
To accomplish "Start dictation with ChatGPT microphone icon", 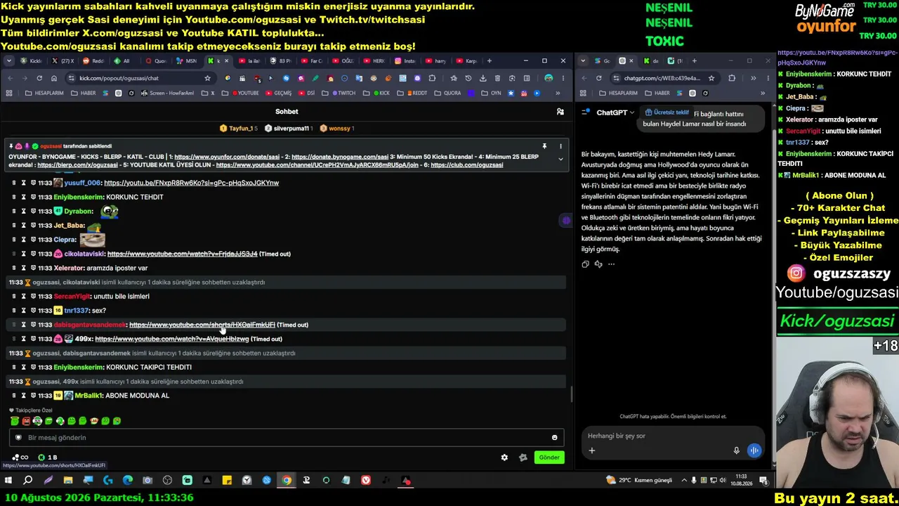I will pos(736,450).
